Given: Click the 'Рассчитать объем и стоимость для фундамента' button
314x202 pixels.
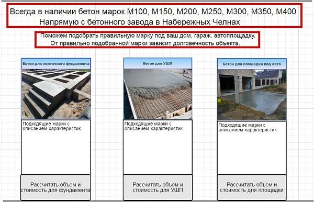Looking at the screenshot, I should coord(55,187).
